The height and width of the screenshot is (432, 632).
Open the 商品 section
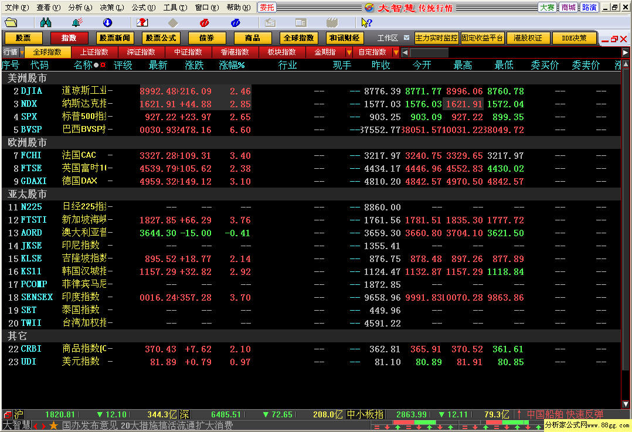coord(253,38)
